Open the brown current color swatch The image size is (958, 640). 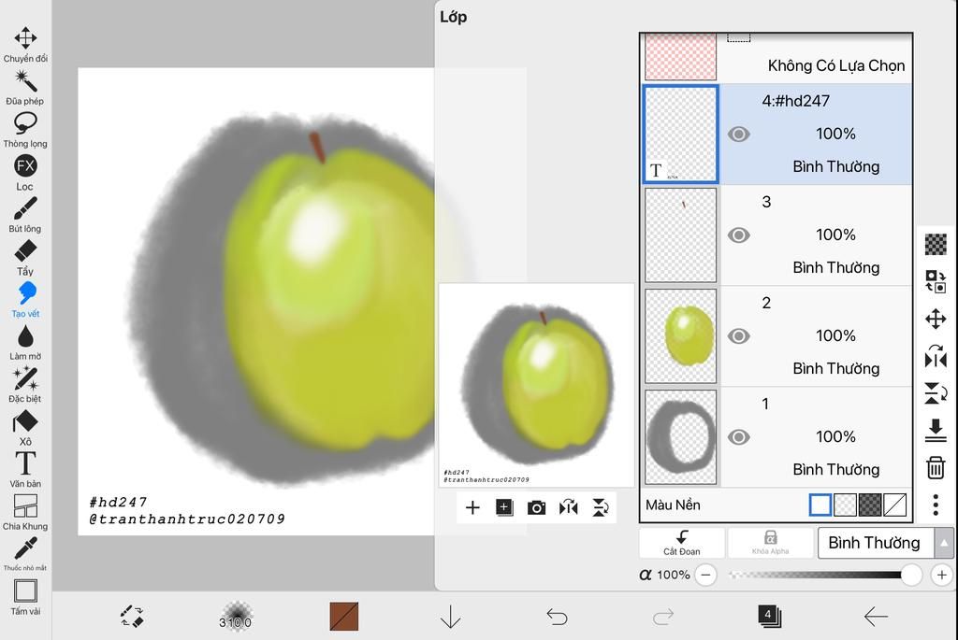pyautogui.click(x=344, y=617)
